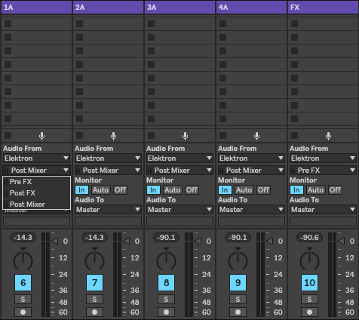Click the first clip slot of track 4A

[x=251, y=23]
